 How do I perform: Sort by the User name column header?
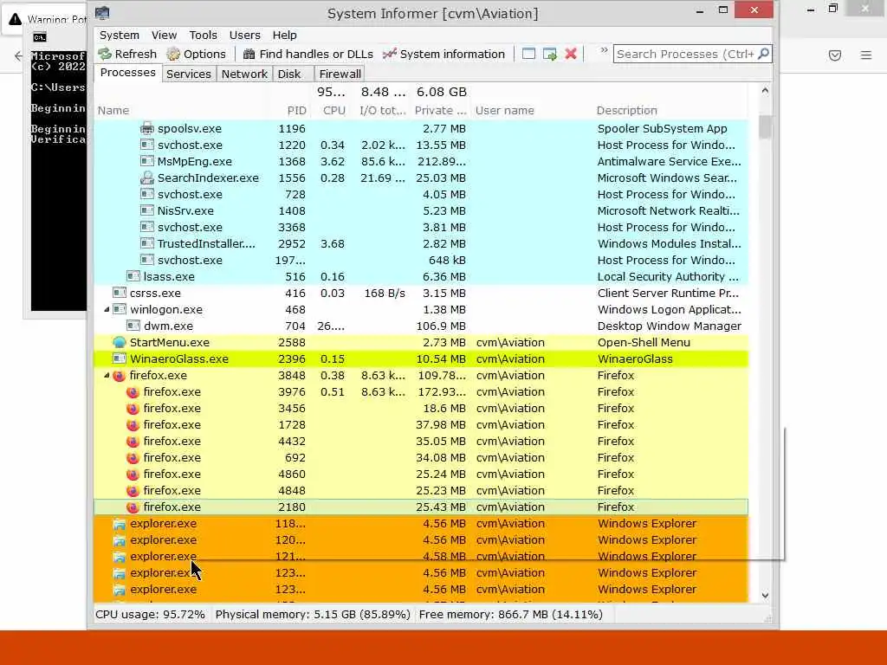[x=505, y=110]
